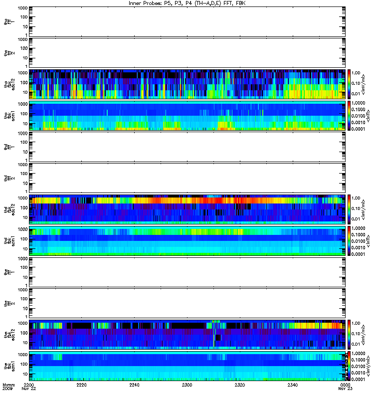The width and height of the screenshot is (374, 399).
Task: Click the 'thd fff 1' y-axis title
Action: pos(9,147)
